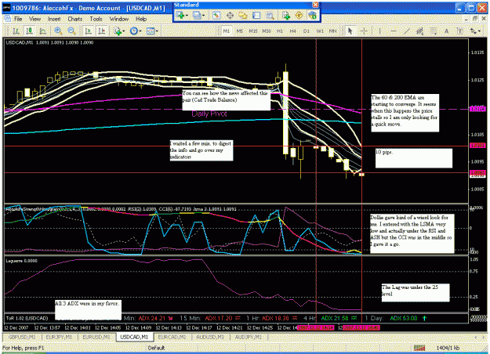Open the Tools menu
Viewport: 490px width, 354px height.
tap(96, 19)
